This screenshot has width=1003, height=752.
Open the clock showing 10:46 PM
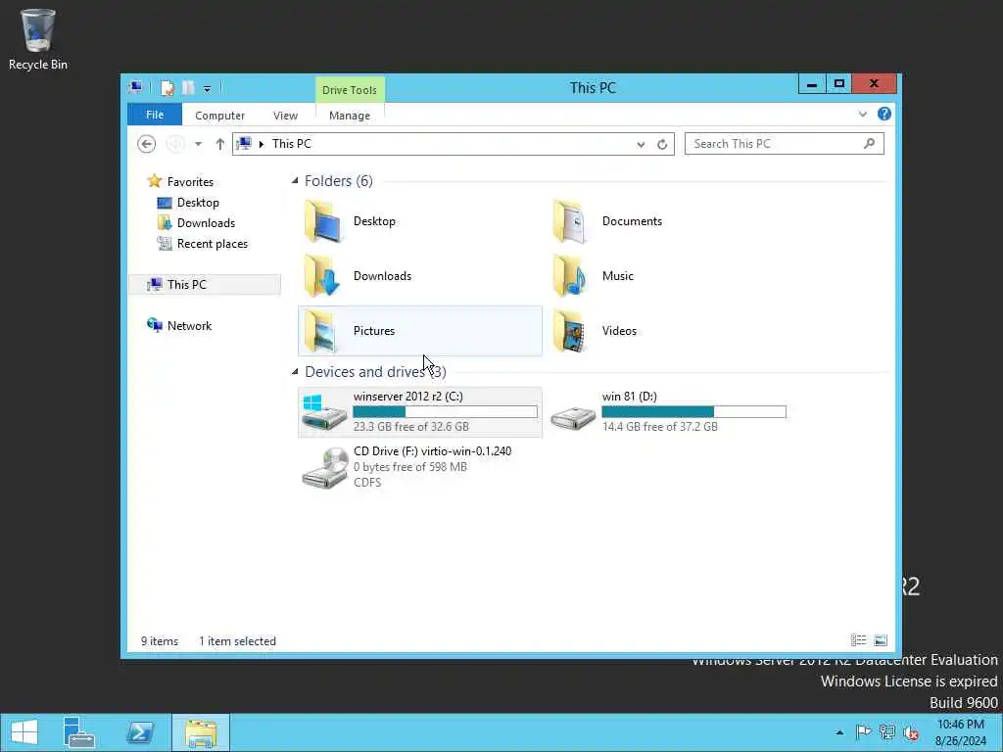960,732
